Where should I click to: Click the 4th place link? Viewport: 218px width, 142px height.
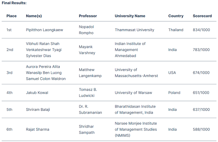coord(9,93)
